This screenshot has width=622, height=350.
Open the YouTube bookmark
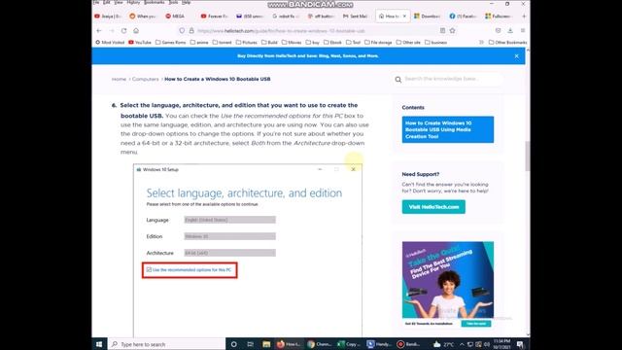click(140, 42)
